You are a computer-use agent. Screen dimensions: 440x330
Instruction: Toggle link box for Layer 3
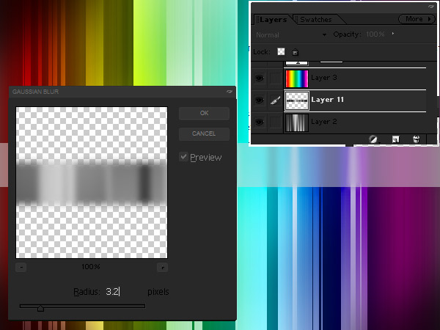275,78
